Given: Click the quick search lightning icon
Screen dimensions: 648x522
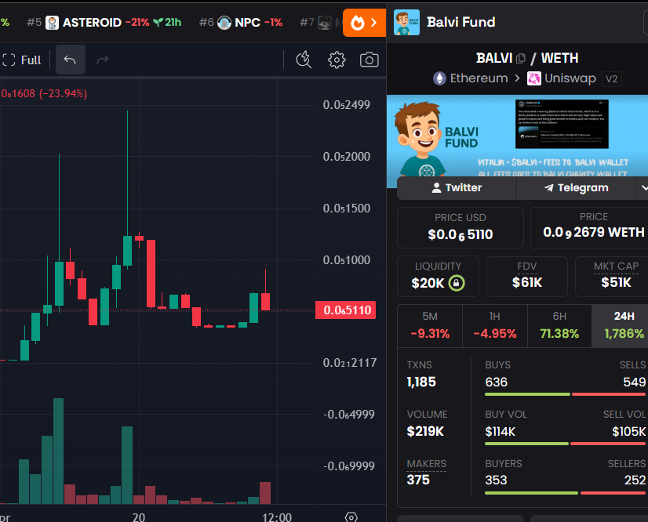Looking at the screenshot, I should click(x=304, y=60).
